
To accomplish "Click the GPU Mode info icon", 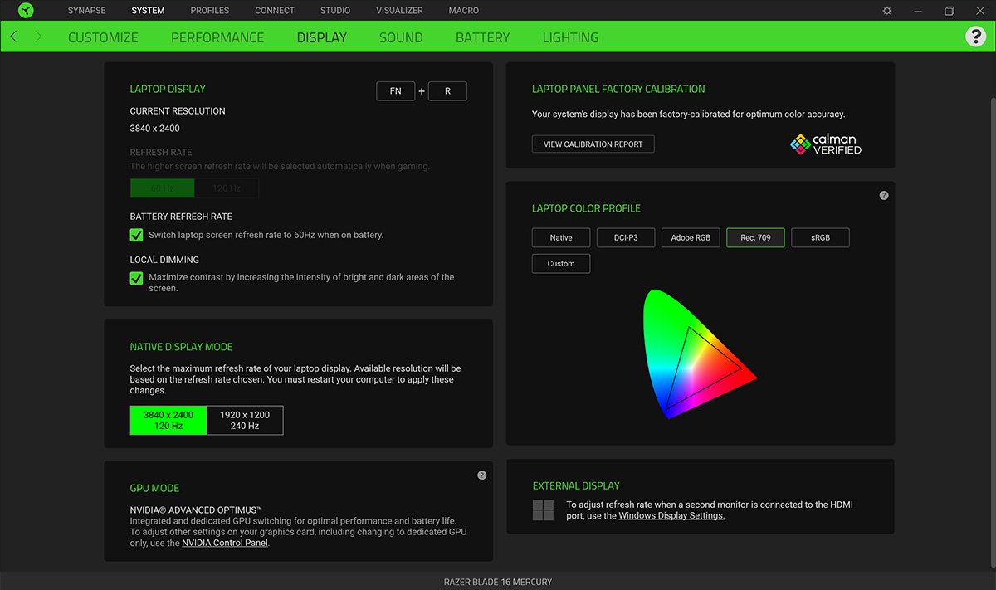I will pos(482,475).
